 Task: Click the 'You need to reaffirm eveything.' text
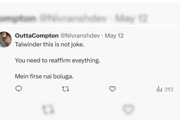58,60
